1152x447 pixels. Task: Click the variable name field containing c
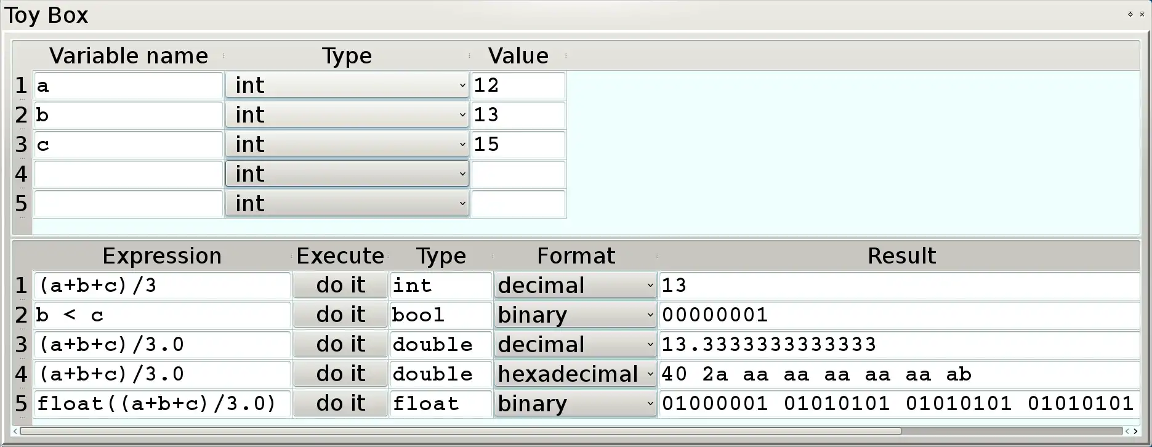[x=128, y=144]
